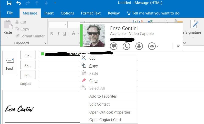Toggle Underline text formatting
Image resolution: width=204 pixels, height=124 pixels.
tap(65, 34)
